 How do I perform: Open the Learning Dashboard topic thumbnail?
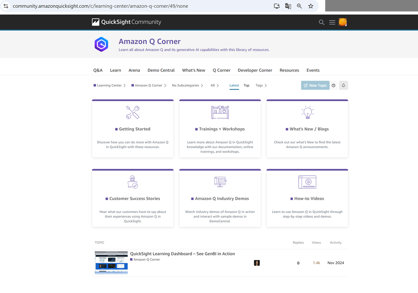click(x=111, y=262)
